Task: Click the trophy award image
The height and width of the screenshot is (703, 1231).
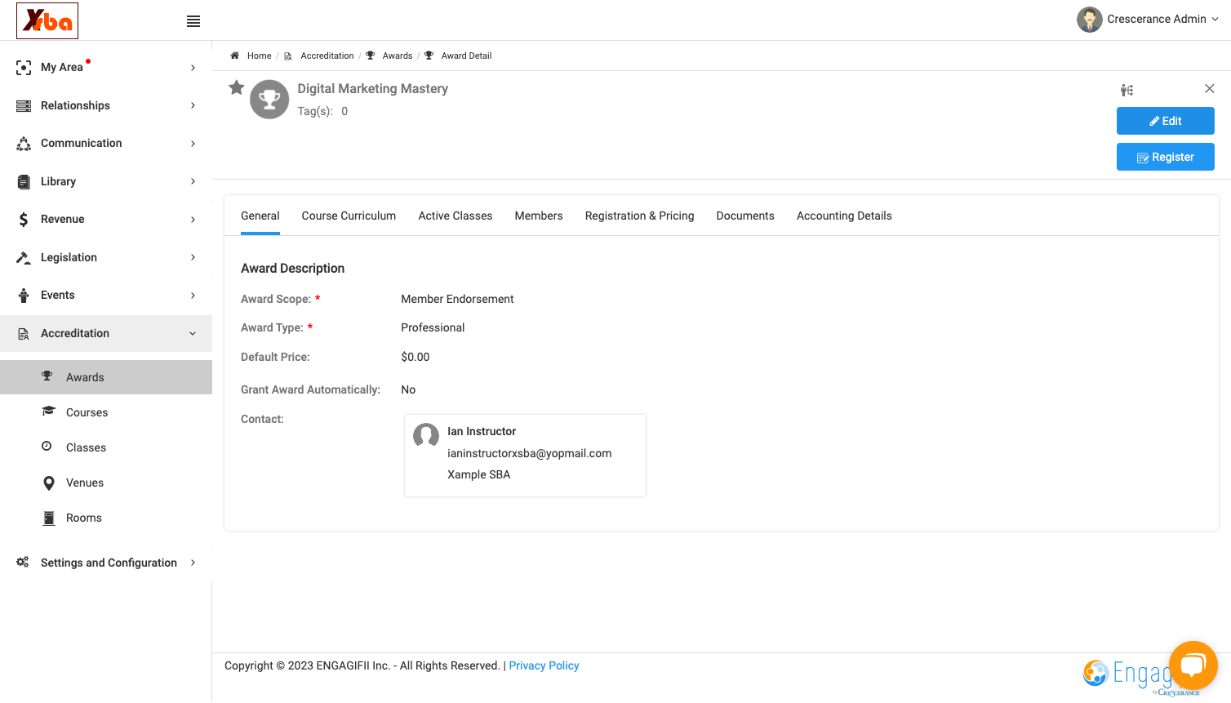Action: [269, 100]
